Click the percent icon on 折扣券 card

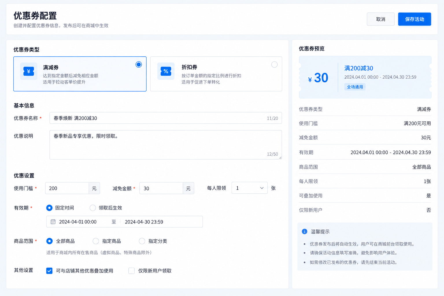(166, 71)
